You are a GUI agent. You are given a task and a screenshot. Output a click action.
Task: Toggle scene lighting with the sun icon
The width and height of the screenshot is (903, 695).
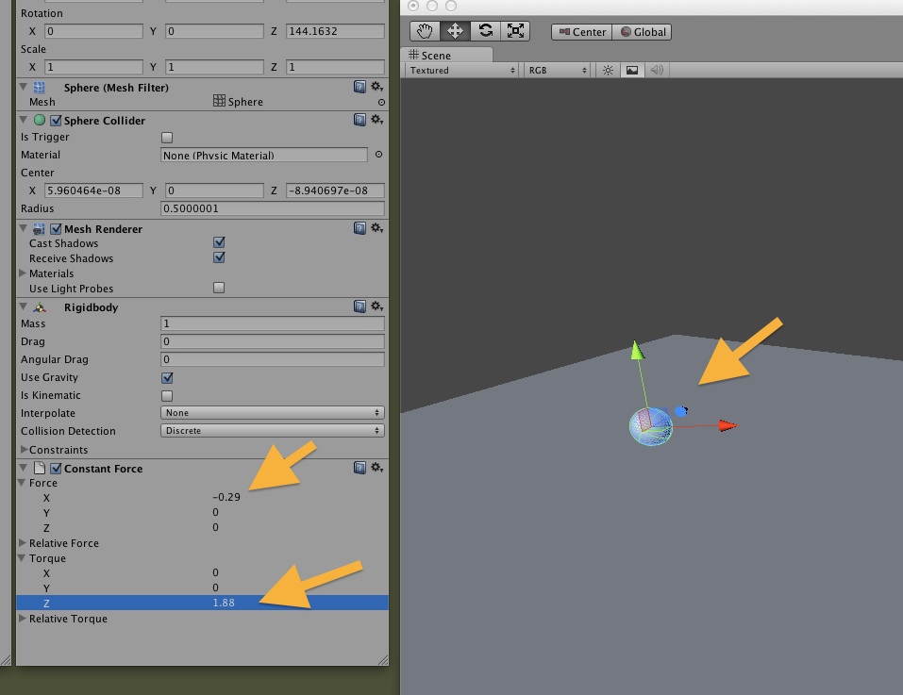[607, 69]
